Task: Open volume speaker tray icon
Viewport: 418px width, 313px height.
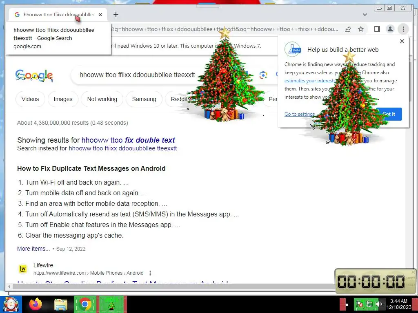Action: click(378, 304)
